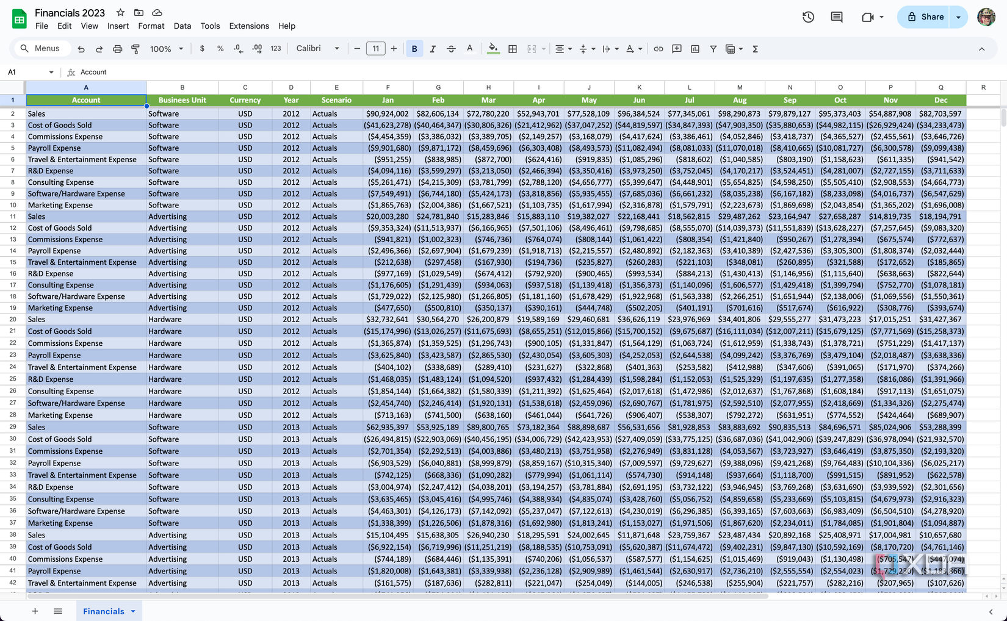Open the text color picker

[469, 49]
